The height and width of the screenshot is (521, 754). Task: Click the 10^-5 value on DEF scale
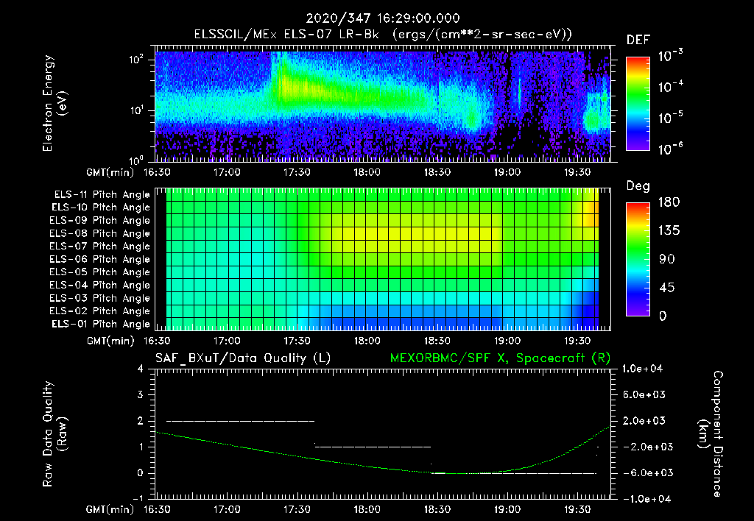670,118
